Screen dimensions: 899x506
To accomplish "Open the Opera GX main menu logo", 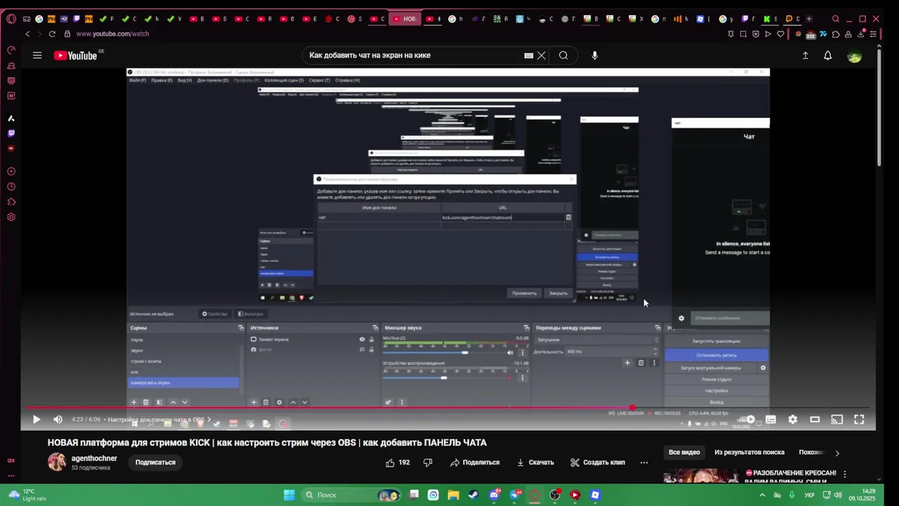I will click(x=11, y=19).
